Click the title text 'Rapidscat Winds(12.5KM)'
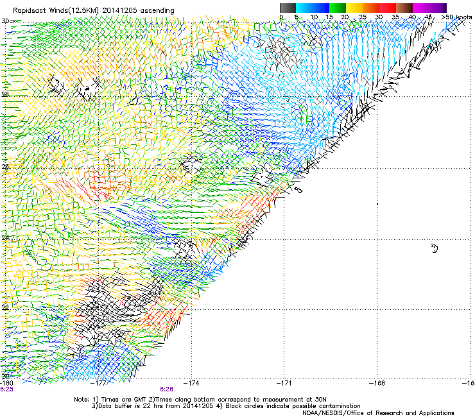This screenshot has height=417, width=475. (x=56, y=11)
